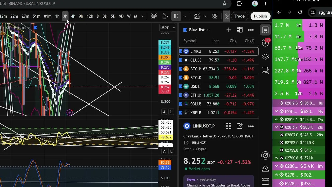The height and width of the screenshot is (187, 332).
Task: Open the USDT currency dropdown
Action: tap(168, 28)
